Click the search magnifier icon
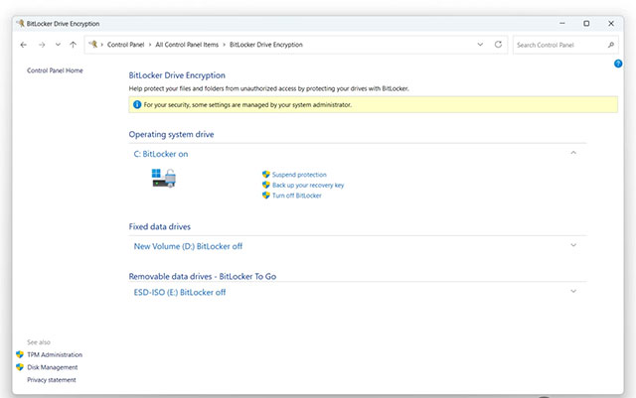 [x=611, y=45]
